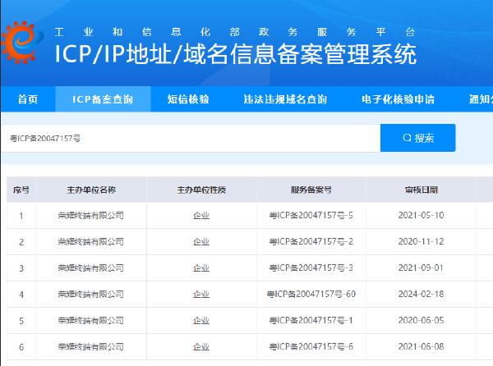Click company name in row 4
The image size is (493, 366).
click(91, 295)
